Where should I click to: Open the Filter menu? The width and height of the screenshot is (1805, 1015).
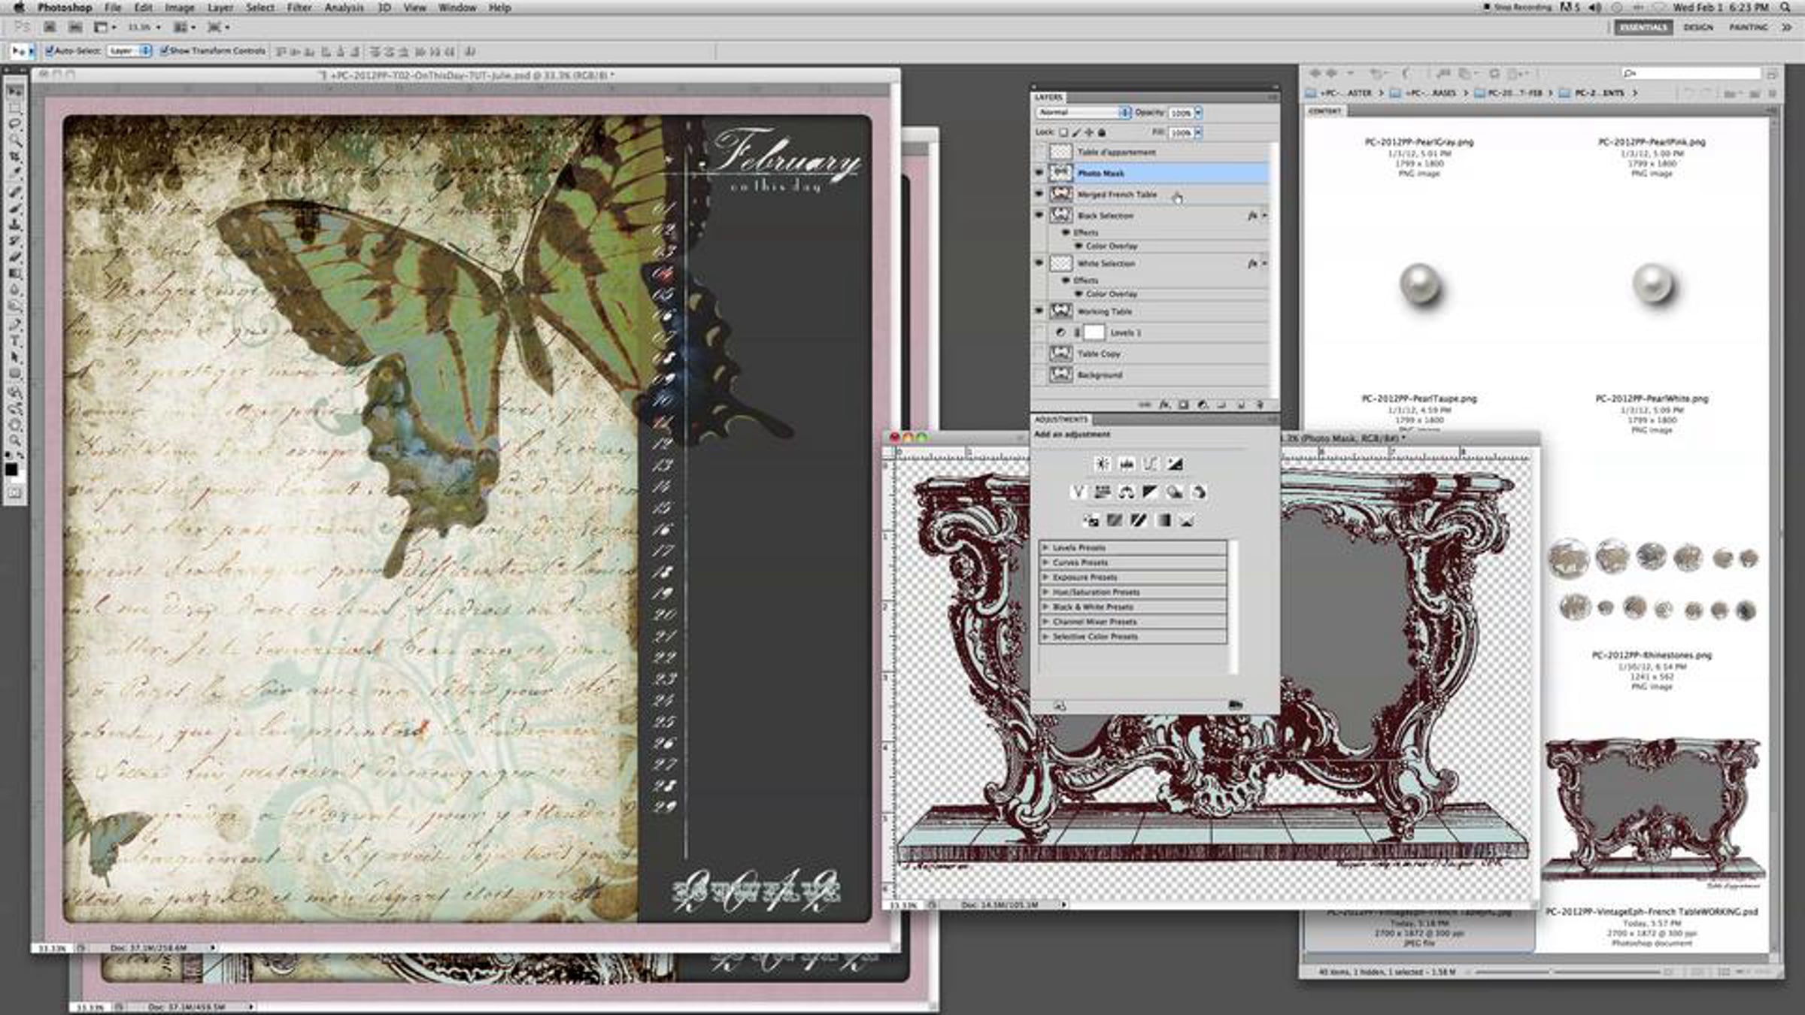click(x=299, y=8)
